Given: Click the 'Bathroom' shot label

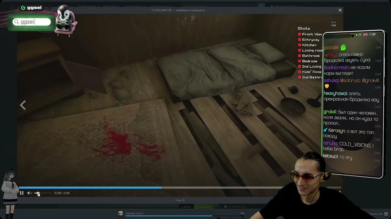Looking at the screenshot, I should (x=311, y=56).
